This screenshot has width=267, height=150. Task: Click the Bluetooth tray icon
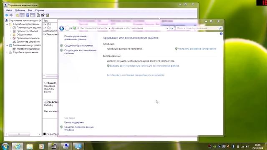[x=233, y=146]
